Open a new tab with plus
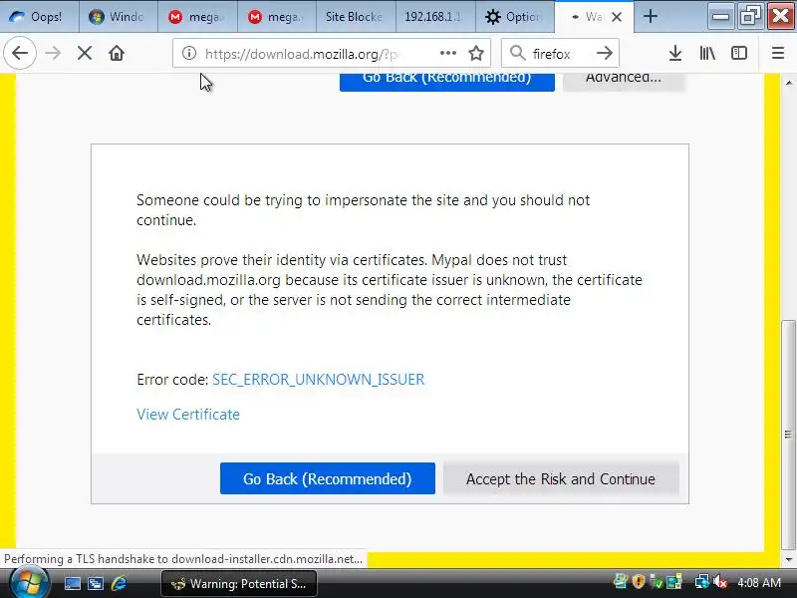The height and width of the screenshot is (598, 797). click(x=651, y=16)
